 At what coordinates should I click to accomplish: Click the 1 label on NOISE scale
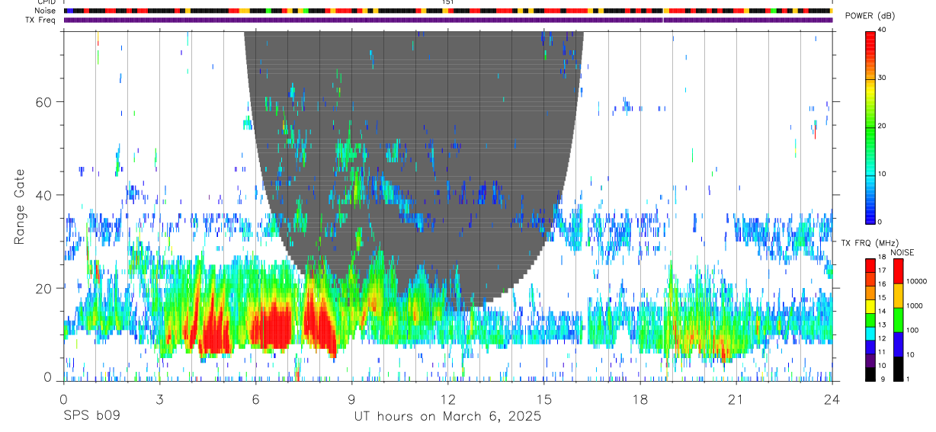pos(907,379)
